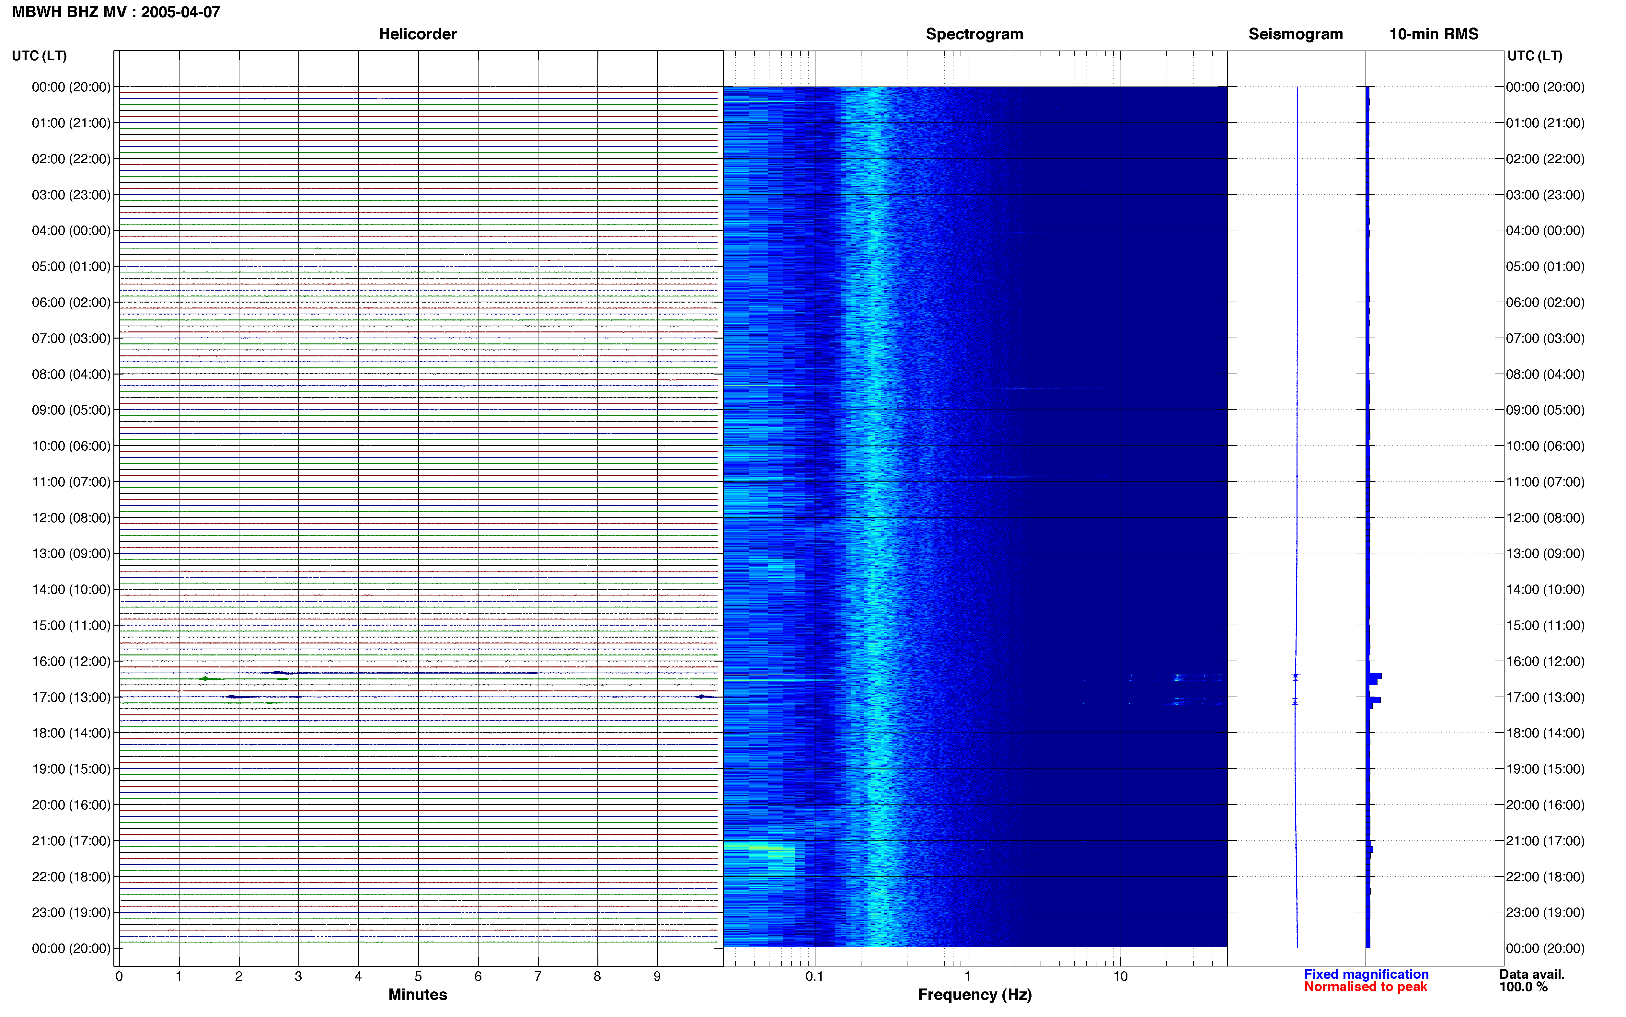Click 08:00 (04:00) on the left time axis
Screen dimensions: 1626x1017
point(71,374)
